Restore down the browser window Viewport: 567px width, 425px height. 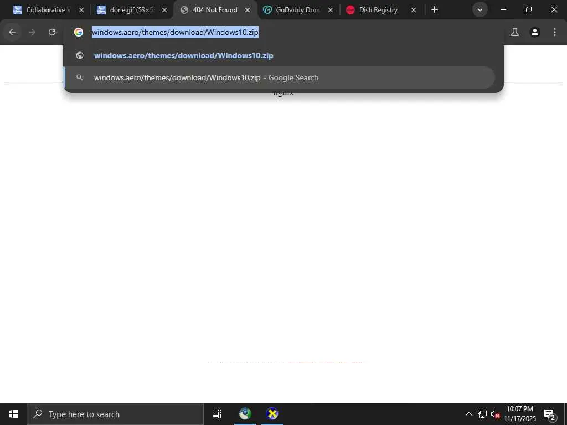pos(529,10)
